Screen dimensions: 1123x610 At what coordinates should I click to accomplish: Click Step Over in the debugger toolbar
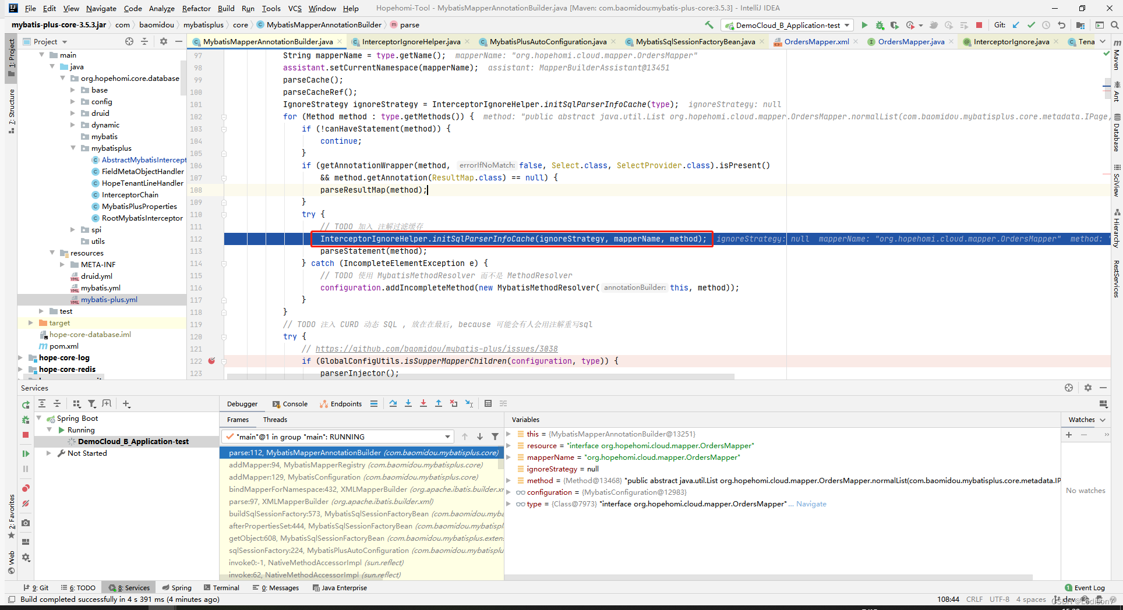[x=393, y=403]
